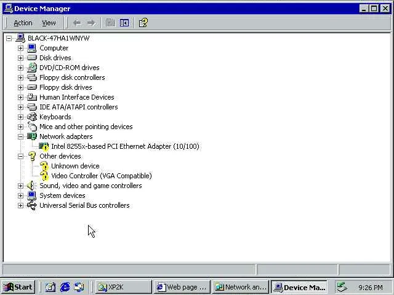
Task: Expand the Keyboards node
Action: (x=20, y=117)
